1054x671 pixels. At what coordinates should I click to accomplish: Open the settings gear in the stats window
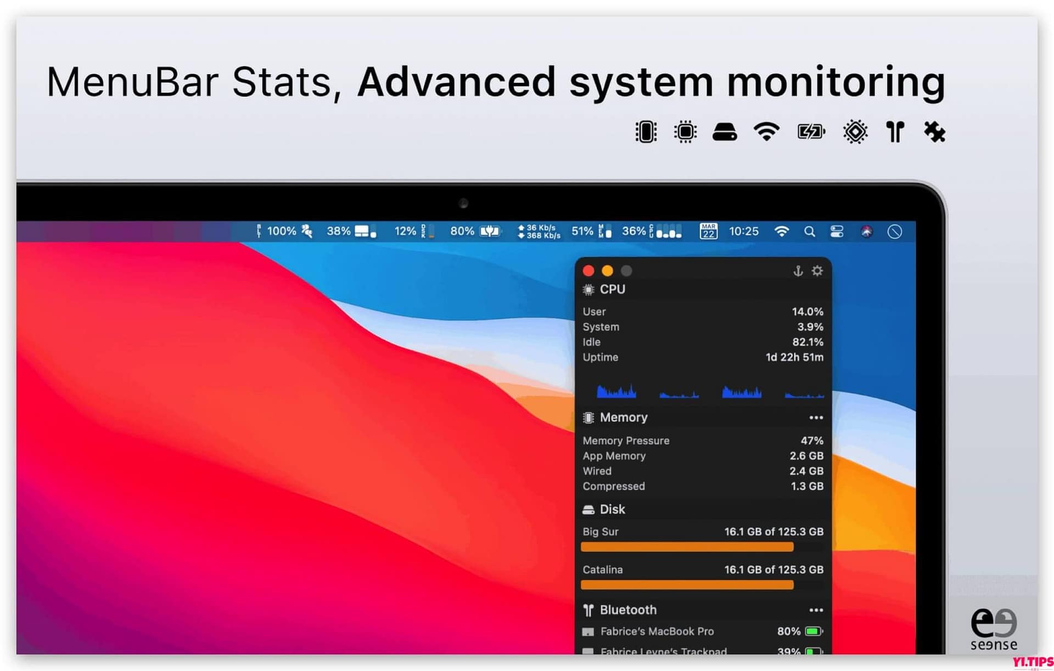[x=817, y=270]
